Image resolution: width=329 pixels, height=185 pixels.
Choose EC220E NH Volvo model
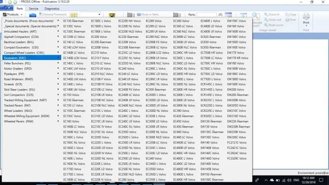tap(129, 21)
